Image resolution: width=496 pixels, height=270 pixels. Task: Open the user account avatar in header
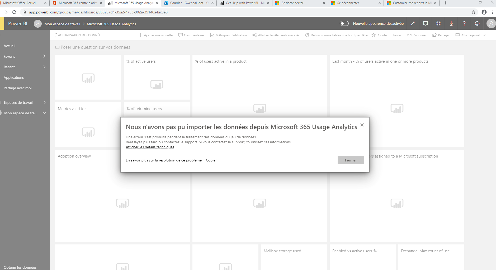tap(491, 23)
